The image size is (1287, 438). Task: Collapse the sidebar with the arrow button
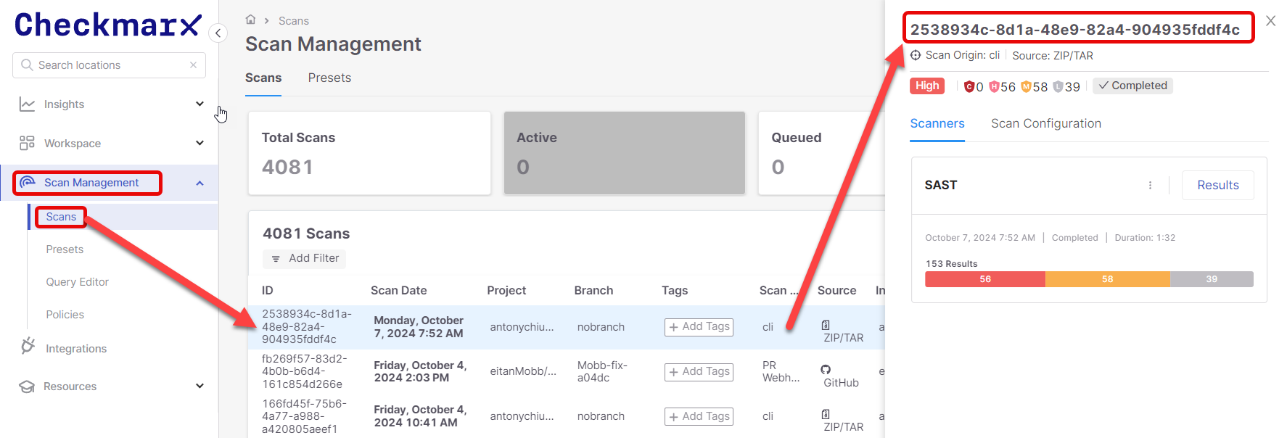tap(218, 33)
